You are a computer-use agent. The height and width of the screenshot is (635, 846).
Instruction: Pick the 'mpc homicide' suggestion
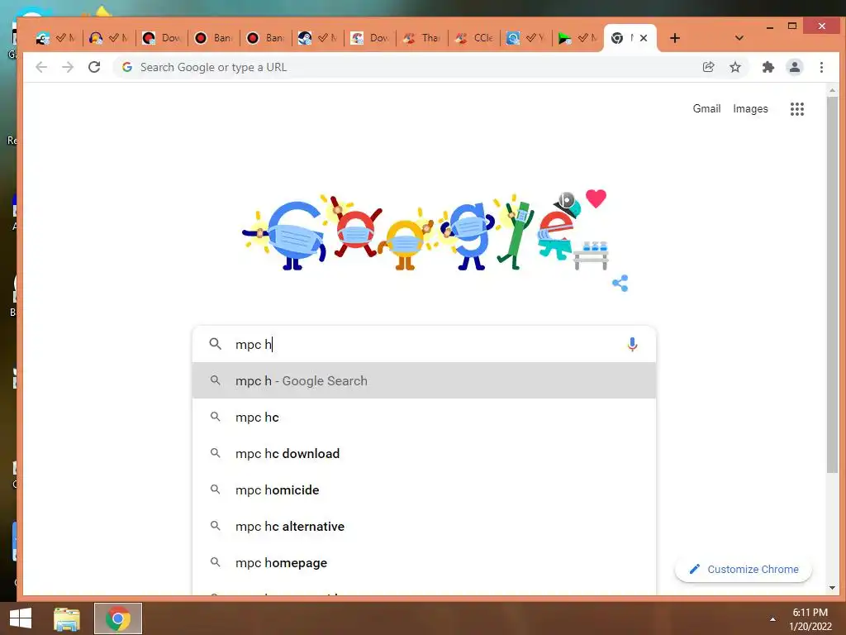424,489
